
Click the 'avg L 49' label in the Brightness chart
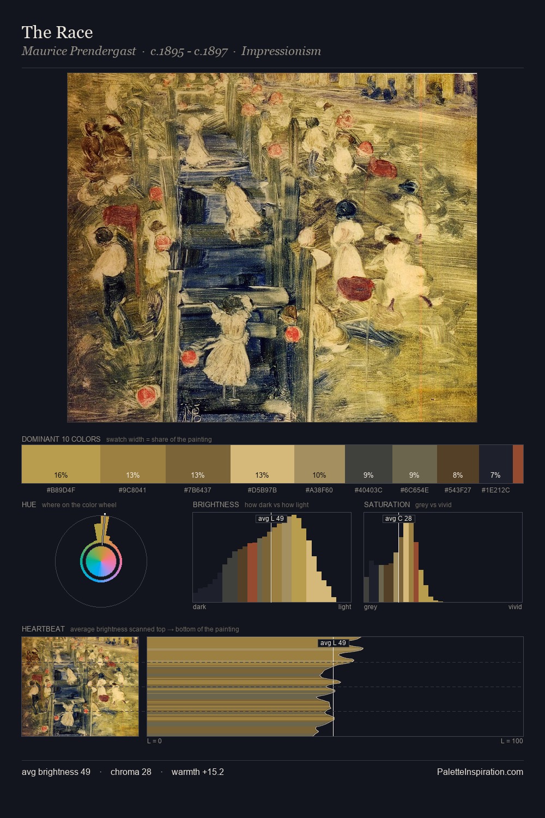tap(271, 519)
